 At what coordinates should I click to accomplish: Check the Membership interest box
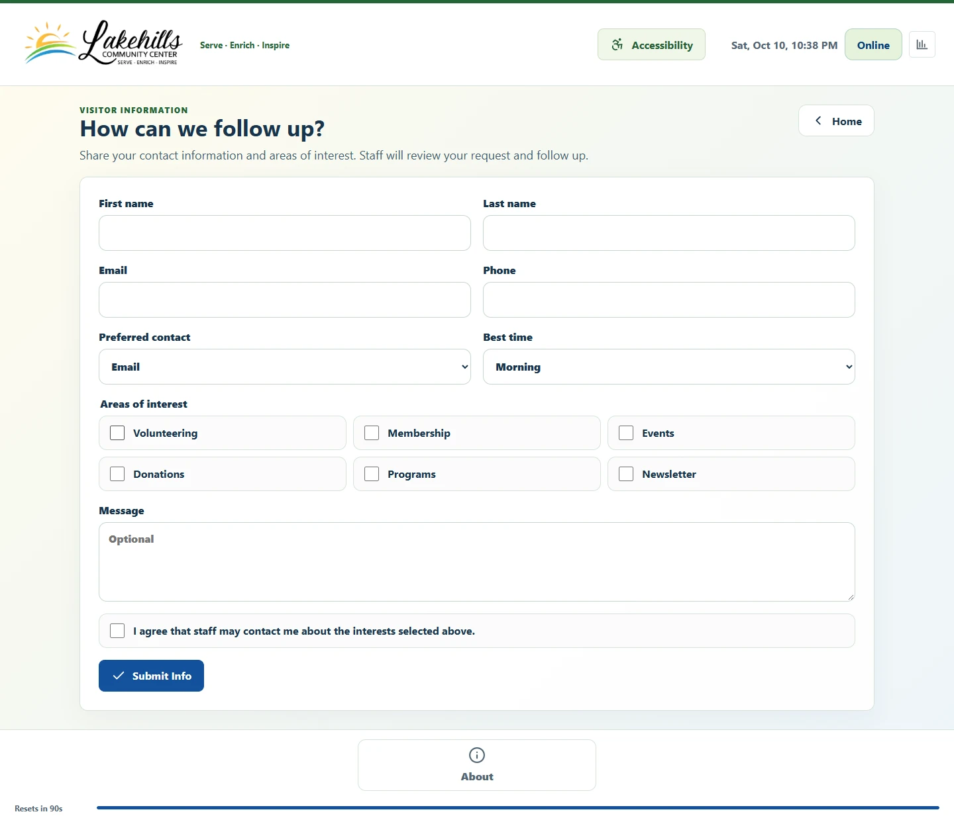tap(372, 433)
